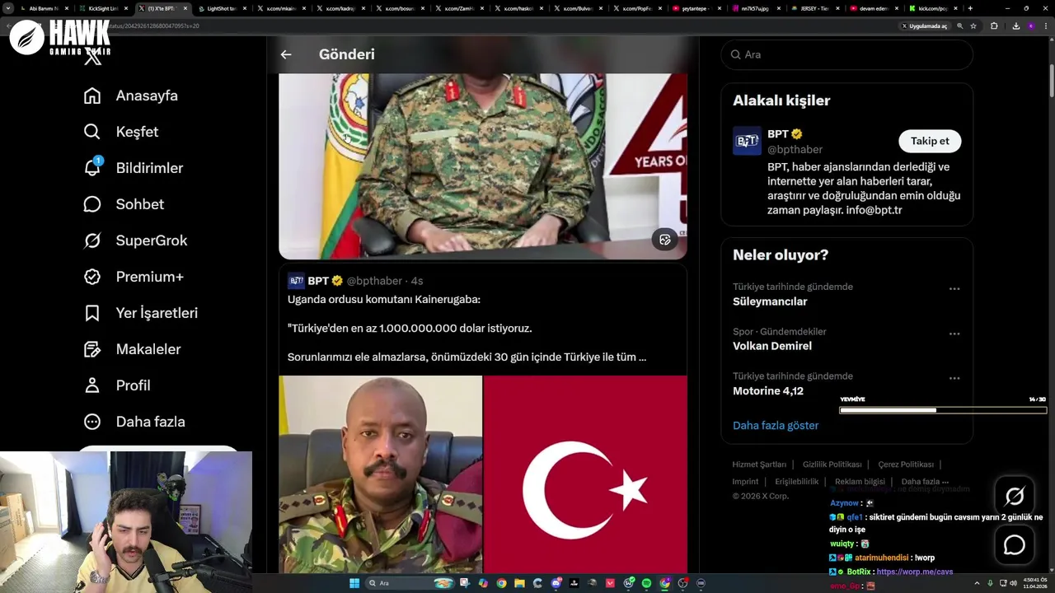Click the @bpthaber handle in the quoted post
This screenshot has width=1055, height=593.
tap(374, 281)
